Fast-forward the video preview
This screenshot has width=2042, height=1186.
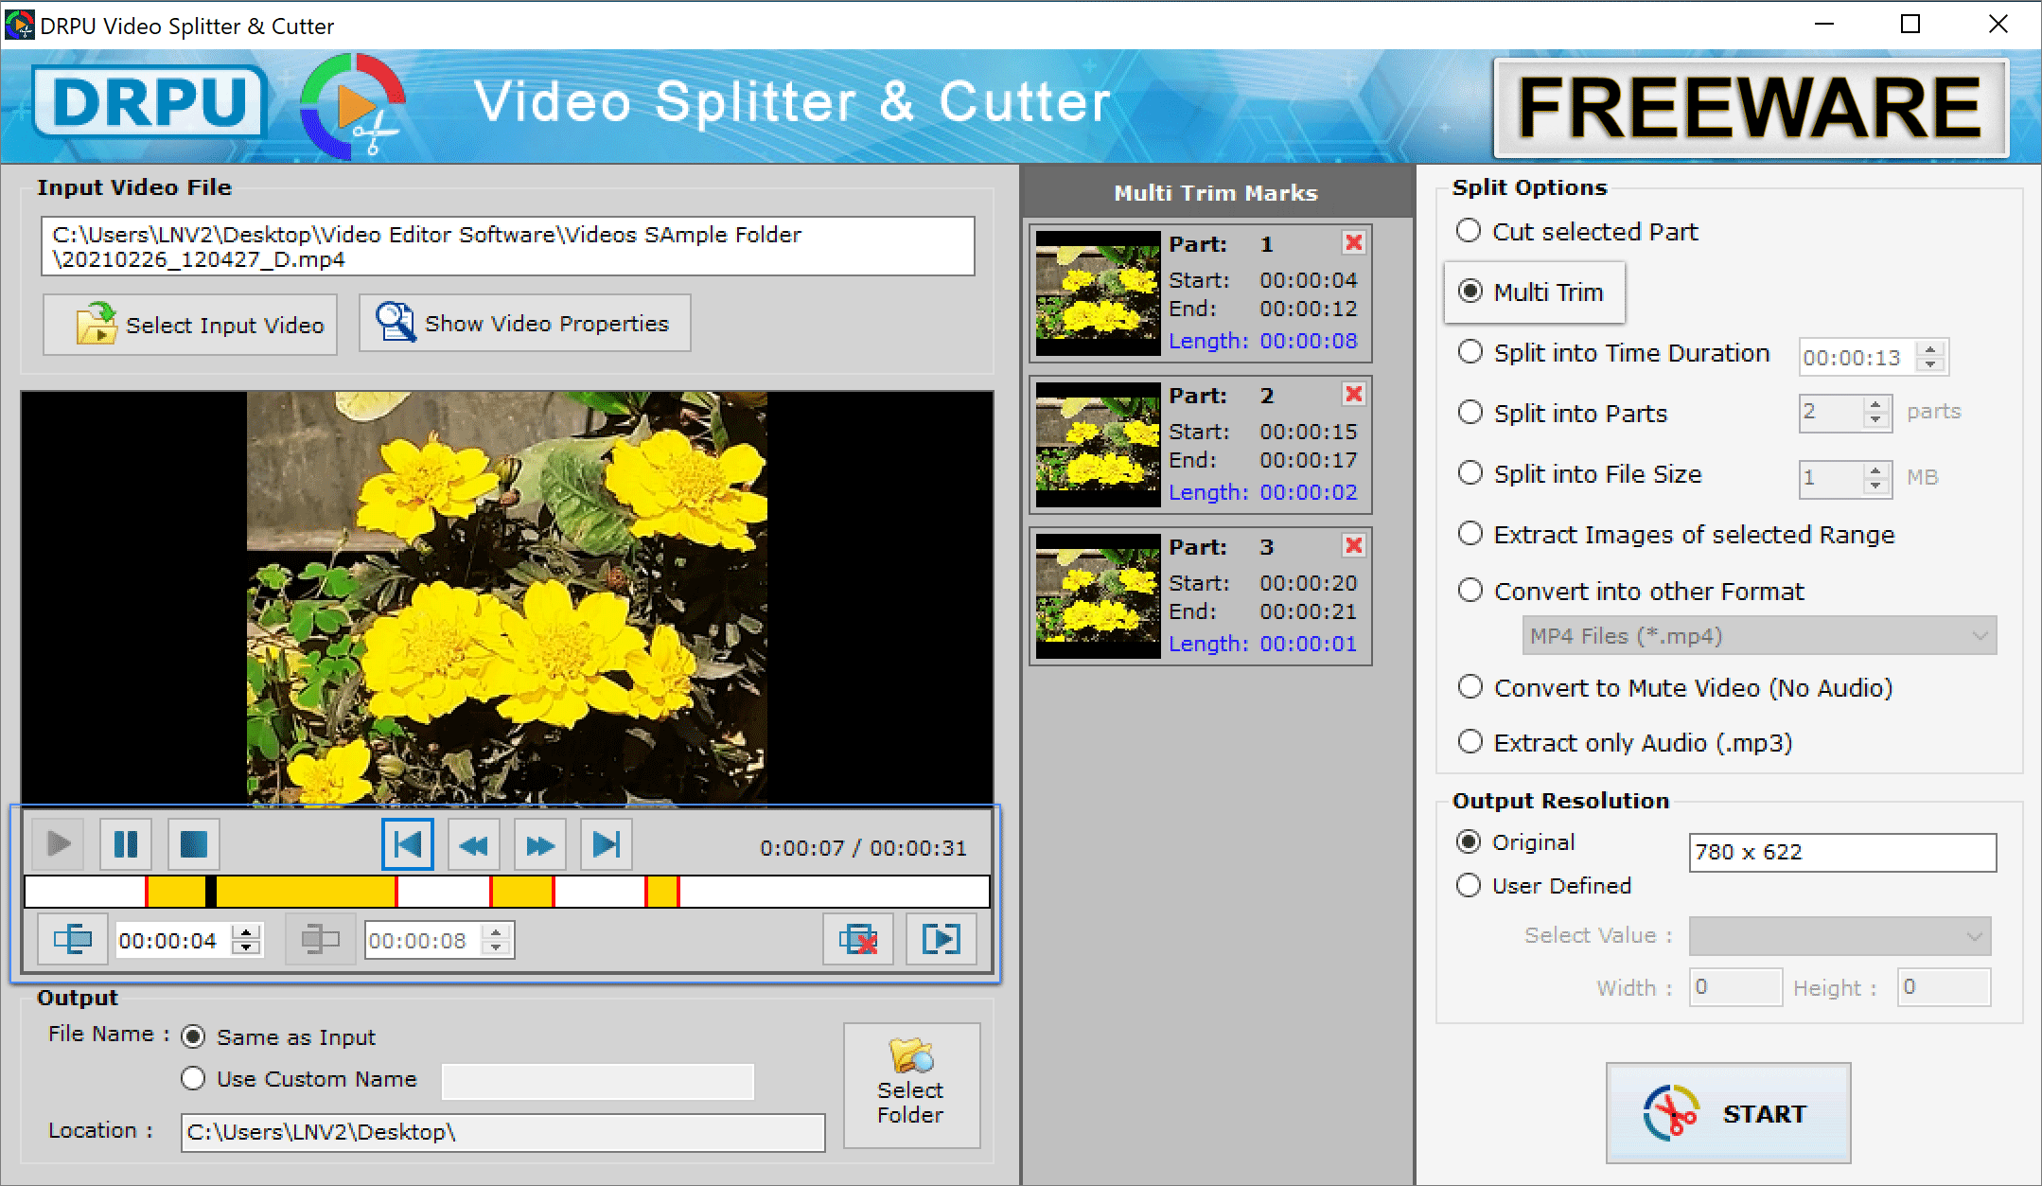coord(539,844)
